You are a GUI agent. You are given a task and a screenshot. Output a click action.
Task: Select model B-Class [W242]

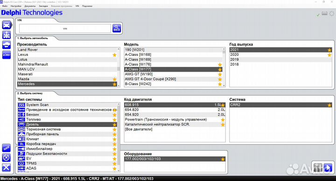173,84
